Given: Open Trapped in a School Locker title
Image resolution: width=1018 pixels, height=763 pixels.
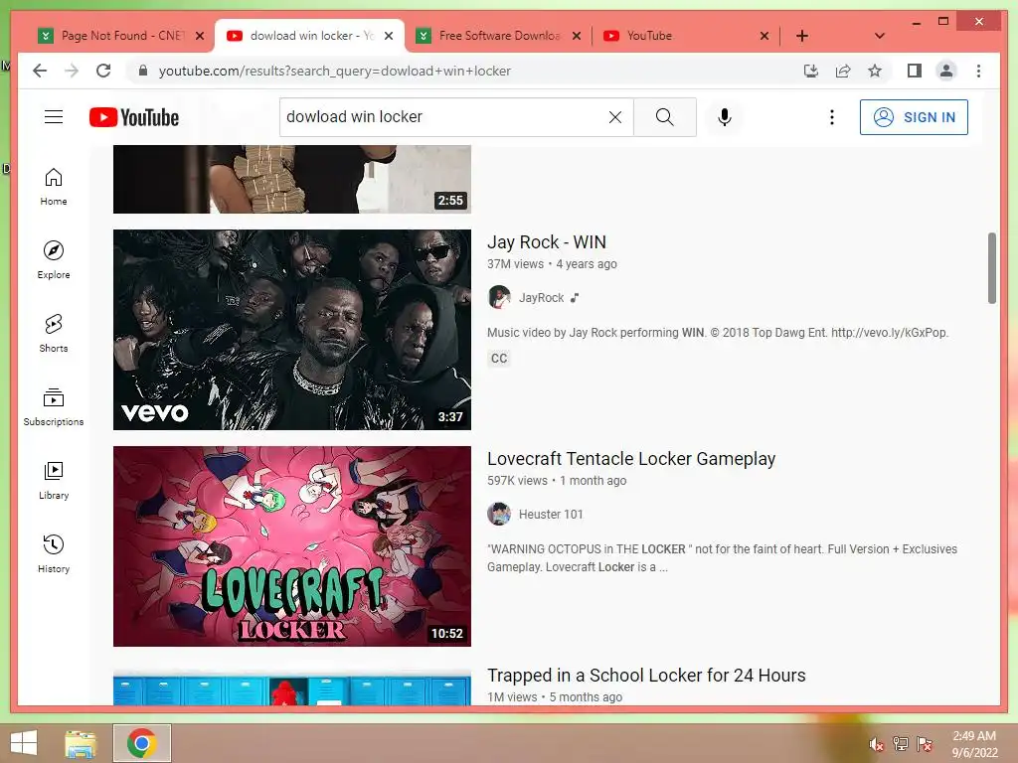Looking at the screenshot, I should pos(646,676).
